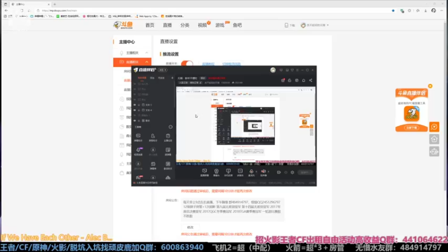Viewport: 448px width, 252px height.
Task: Click the first toolbox icon under 工具箱
Action: (x=138, y=136)
